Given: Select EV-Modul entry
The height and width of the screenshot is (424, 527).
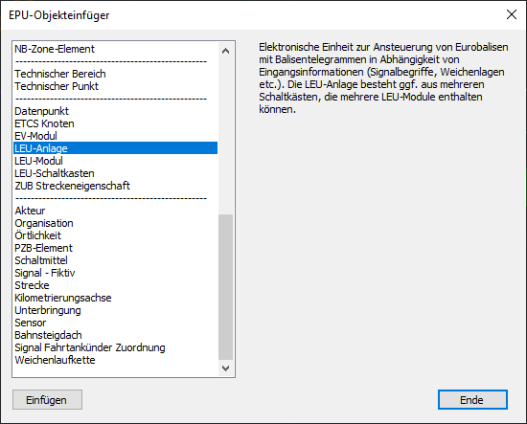Looking at the screenshot, I should [116, 136].
